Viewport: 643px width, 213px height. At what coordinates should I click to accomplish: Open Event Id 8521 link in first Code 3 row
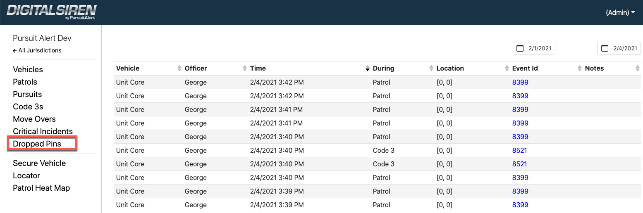coord(519,150)
